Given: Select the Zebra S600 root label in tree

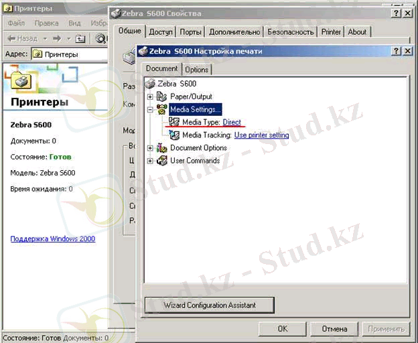Looking at the screenshot, I should click(177, 84).
